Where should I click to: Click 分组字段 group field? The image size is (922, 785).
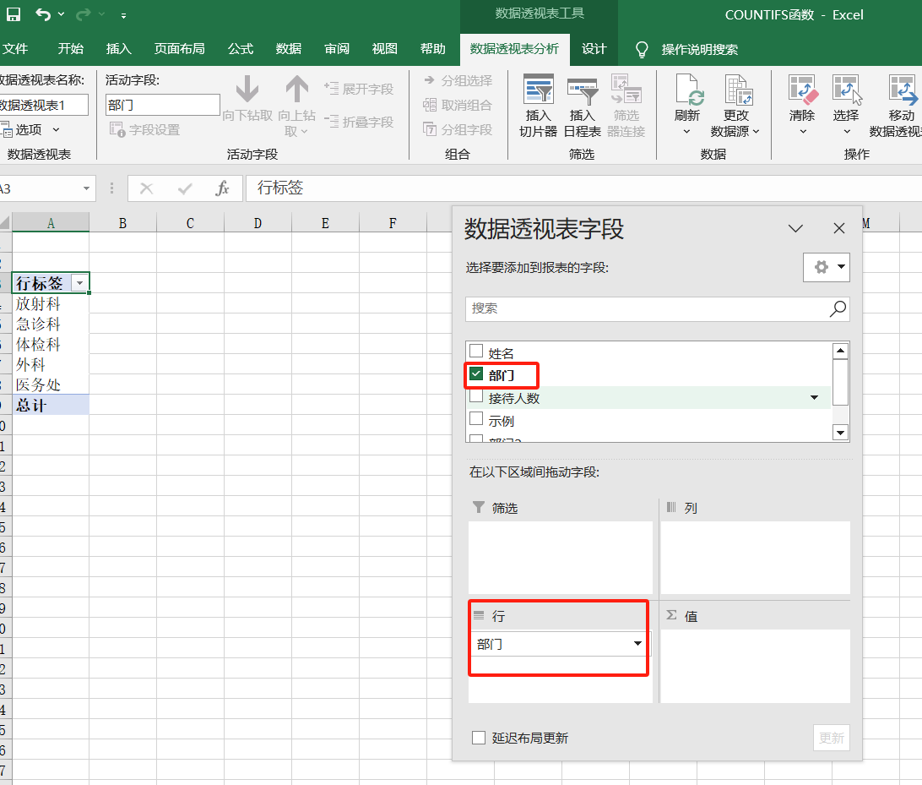click(x=458, y=129)
